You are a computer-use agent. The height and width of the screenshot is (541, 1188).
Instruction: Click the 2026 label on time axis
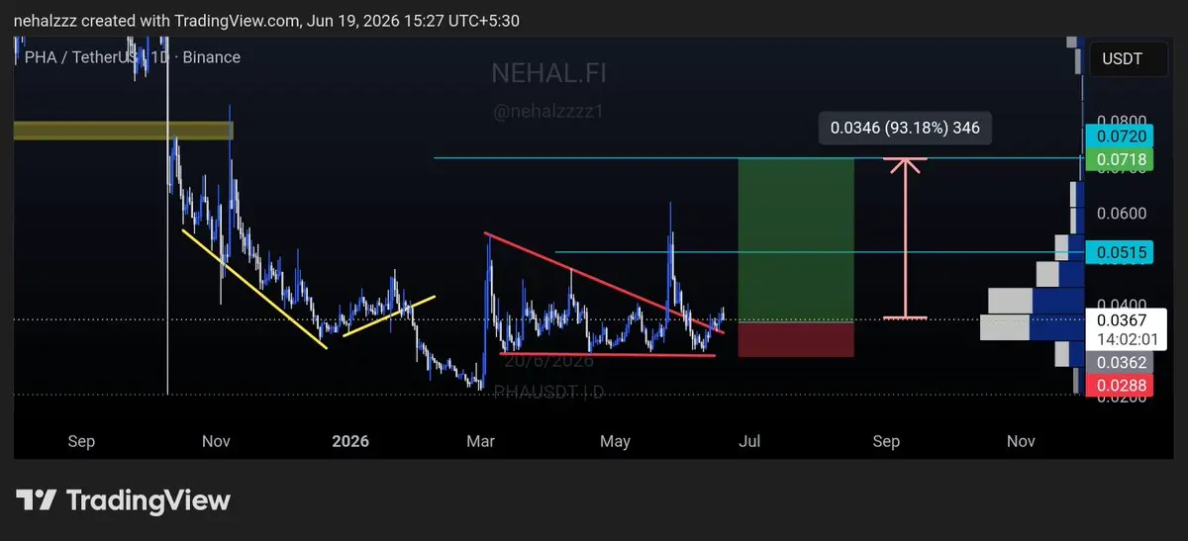coord(349,441)
